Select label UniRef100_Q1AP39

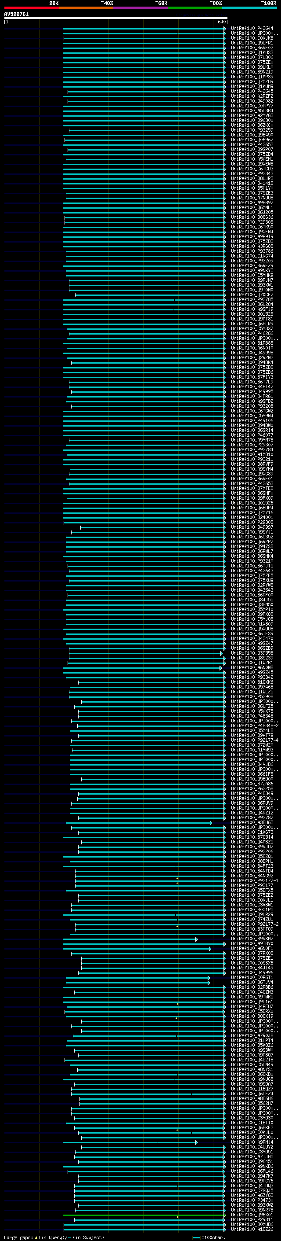(x=252, y=77)
